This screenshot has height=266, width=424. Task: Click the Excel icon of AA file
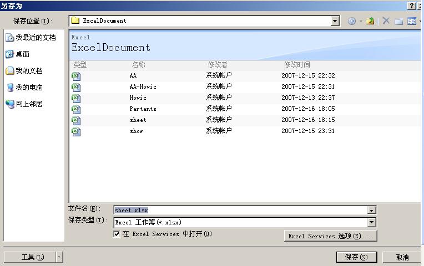tap(76, 76)
